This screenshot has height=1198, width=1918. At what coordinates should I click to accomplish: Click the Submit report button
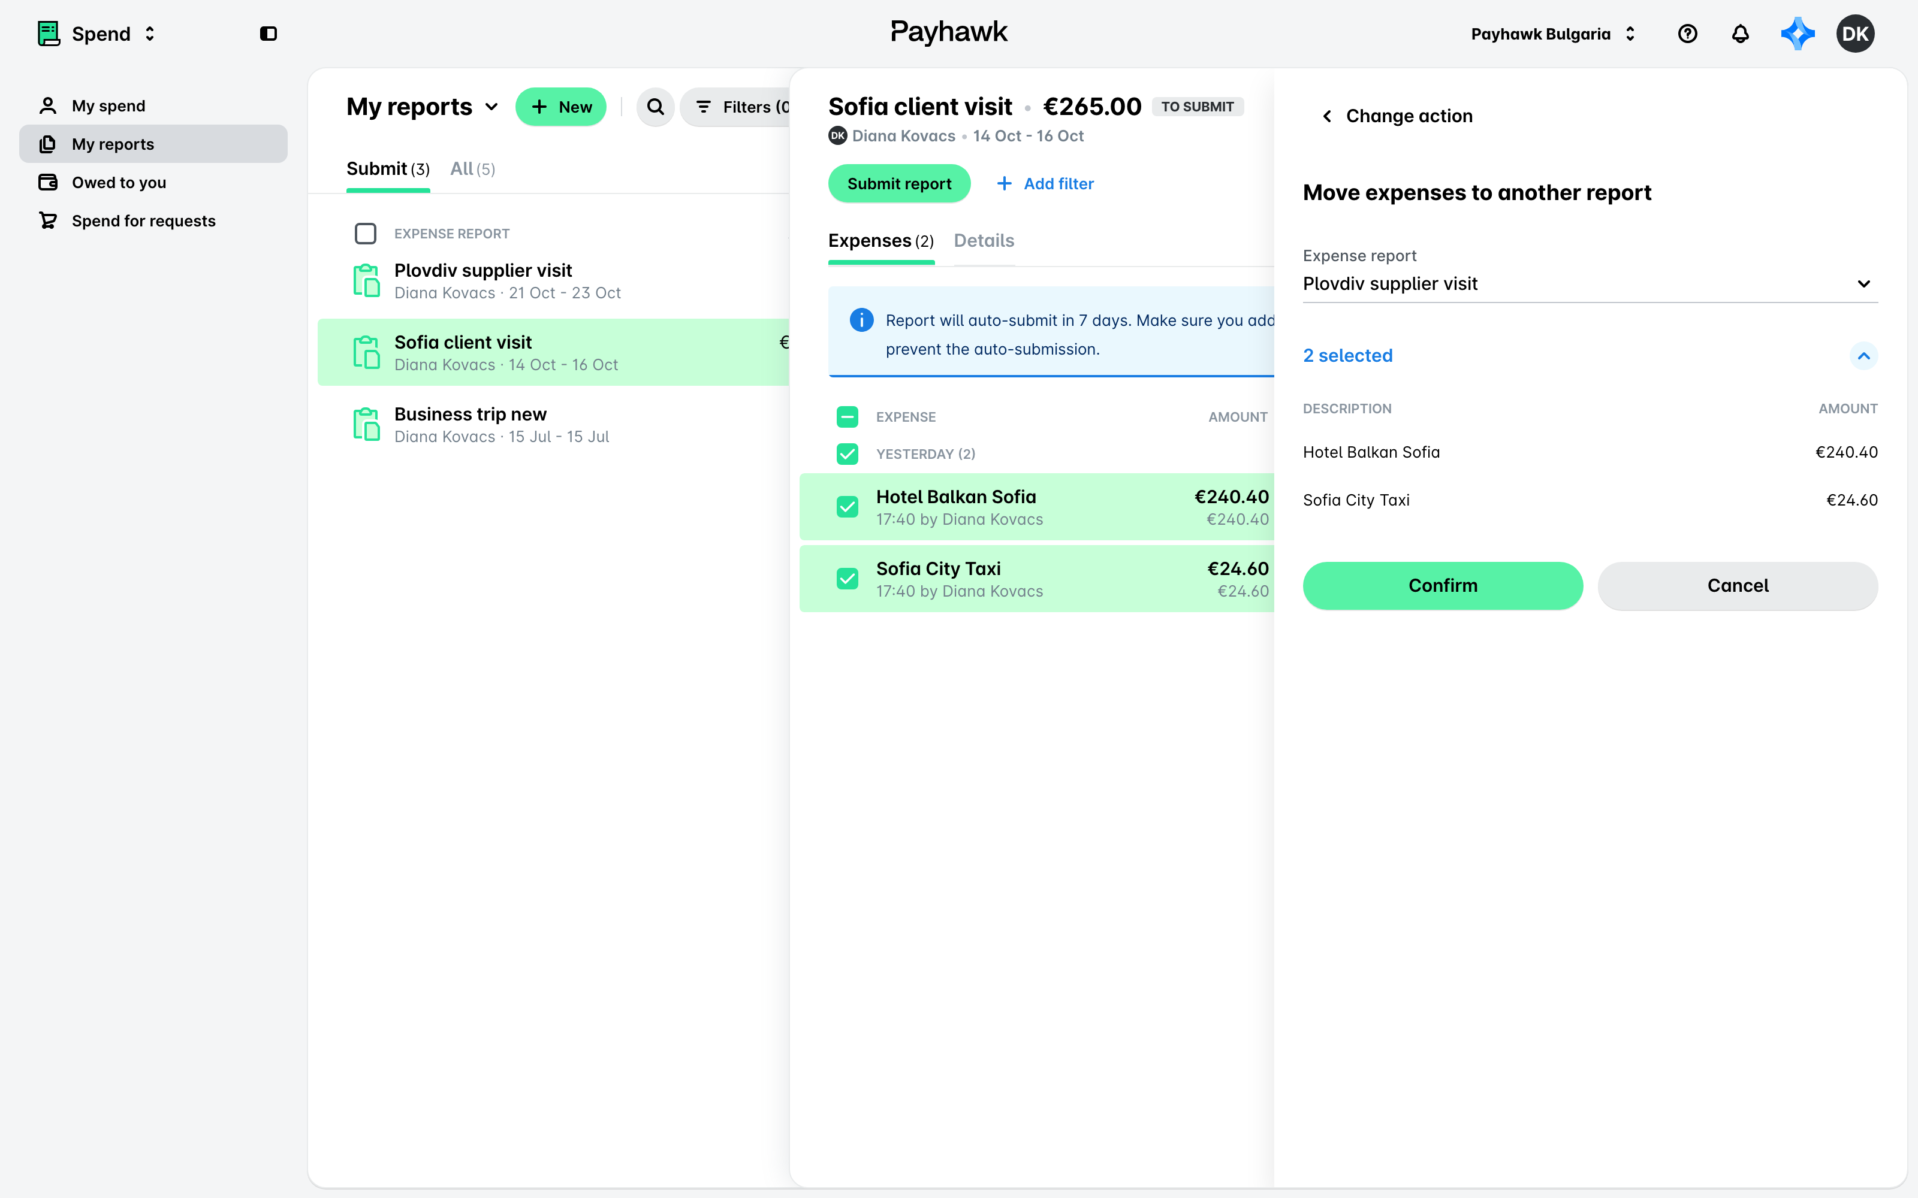(x=899, y=184)
